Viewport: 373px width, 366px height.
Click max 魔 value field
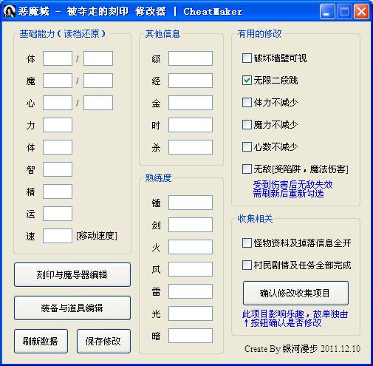98,81
